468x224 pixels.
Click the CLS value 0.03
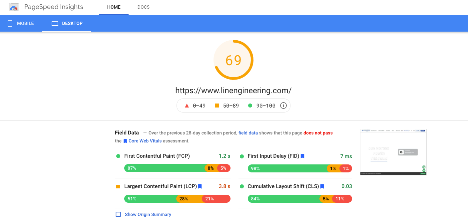347,186
